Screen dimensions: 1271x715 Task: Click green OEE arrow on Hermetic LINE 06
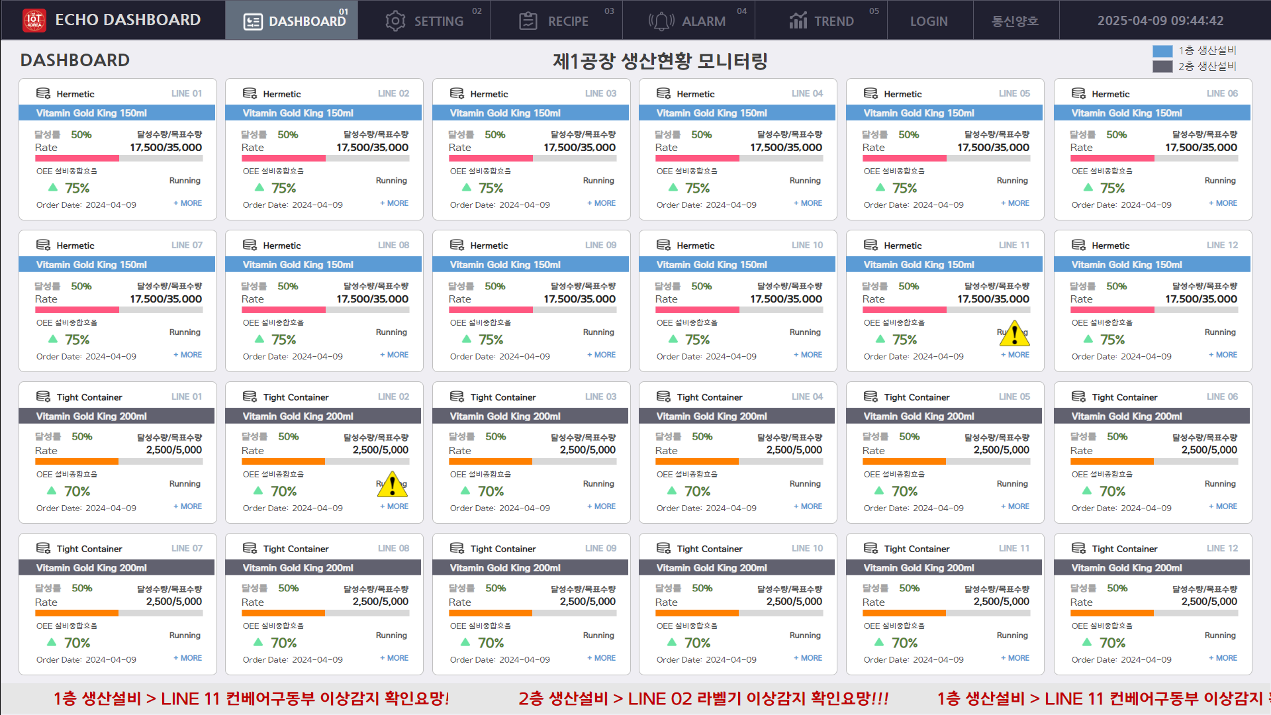coord(1088,188)
